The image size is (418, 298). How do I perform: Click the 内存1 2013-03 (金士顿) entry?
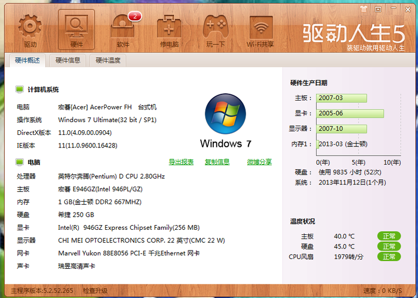[x=343, y=144]
